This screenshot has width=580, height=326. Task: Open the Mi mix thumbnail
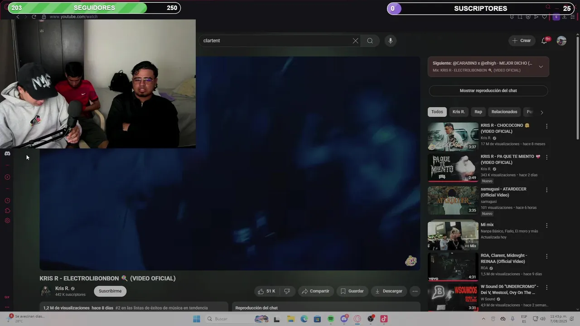click(453, 236)
